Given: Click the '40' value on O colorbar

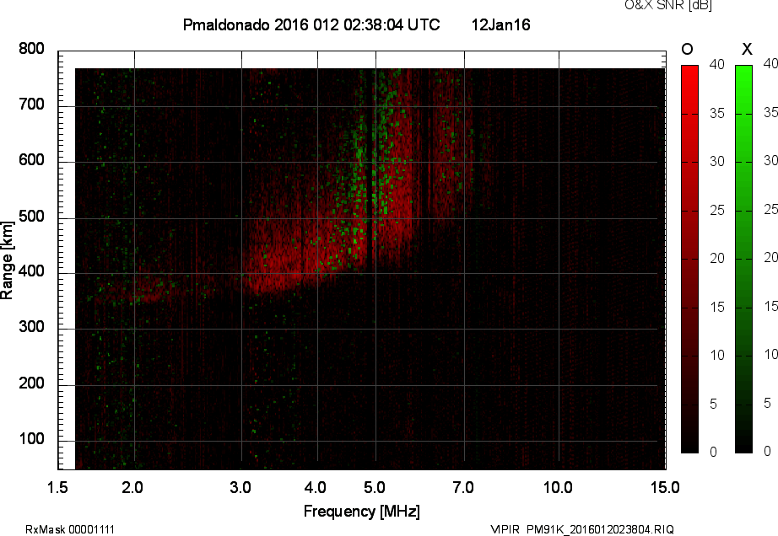Looking at the screenshot, I should (717, 64).
